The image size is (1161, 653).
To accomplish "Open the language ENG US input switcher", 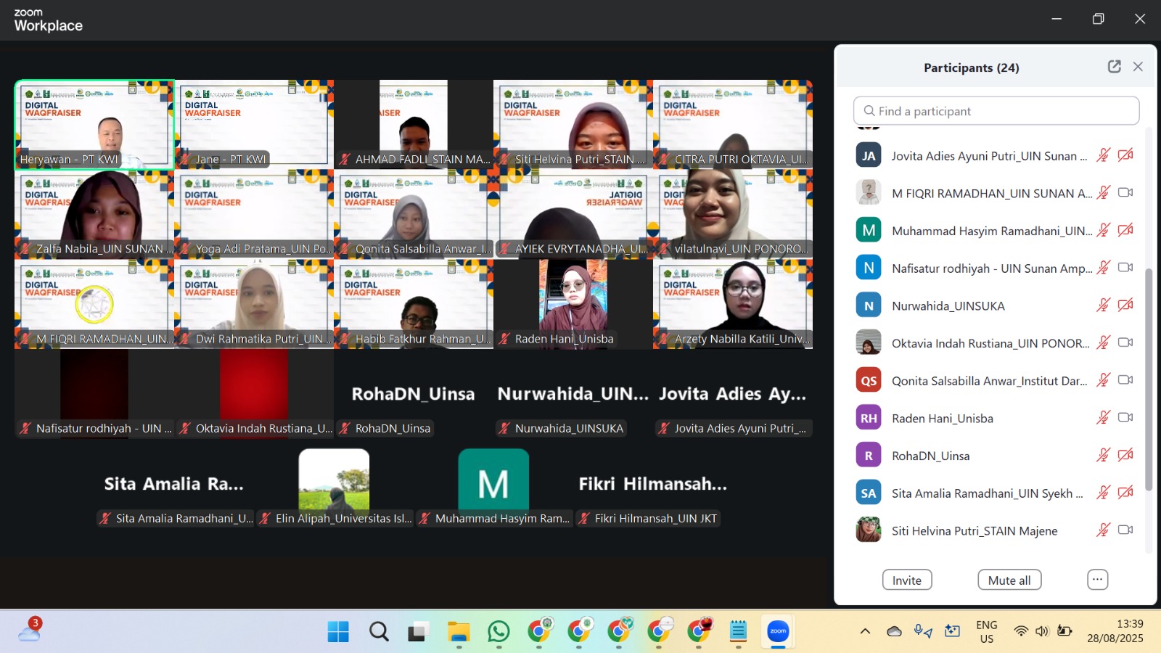I will tap(986, 631).
